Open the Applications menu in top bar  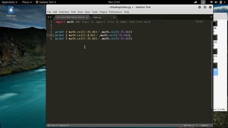(10, 2)
